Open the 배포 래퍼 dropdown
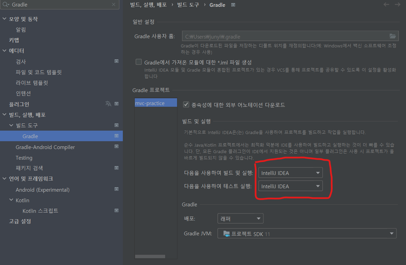This screenshot has height=265, width=406. [x=241, y=218]
